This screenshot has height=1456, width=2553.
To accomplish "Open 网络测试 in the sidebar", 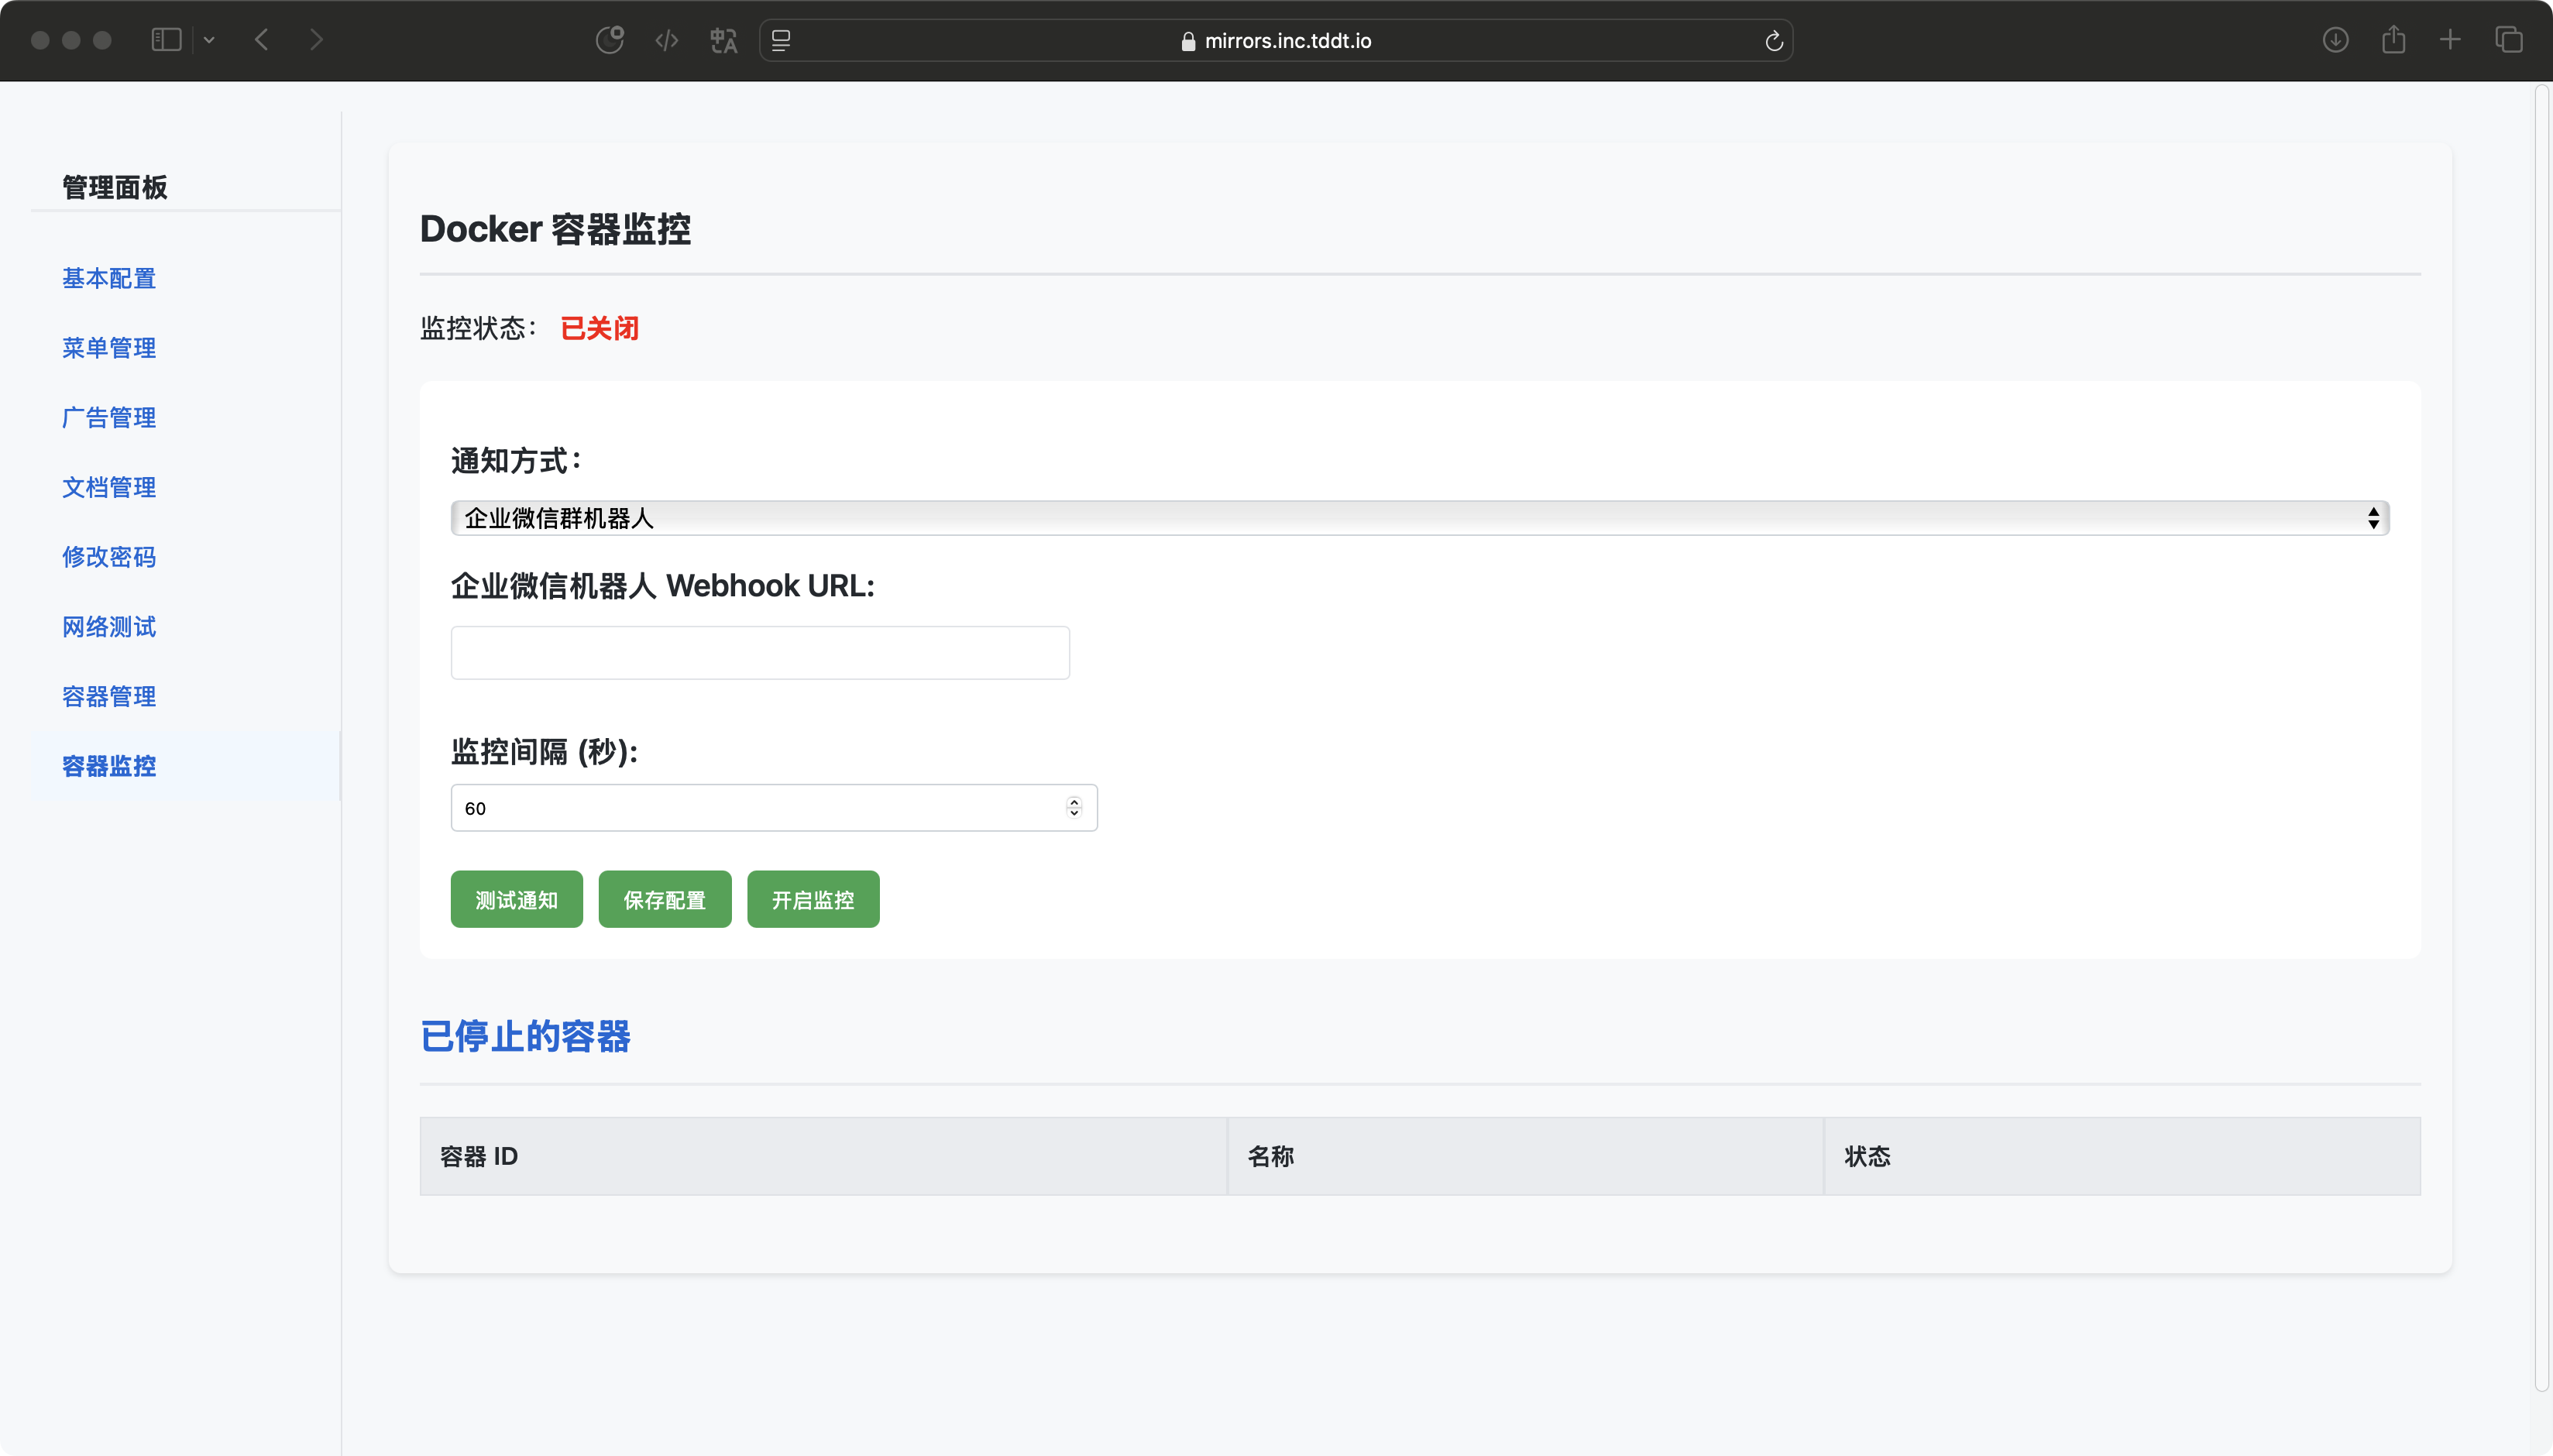I will point(109,627).
